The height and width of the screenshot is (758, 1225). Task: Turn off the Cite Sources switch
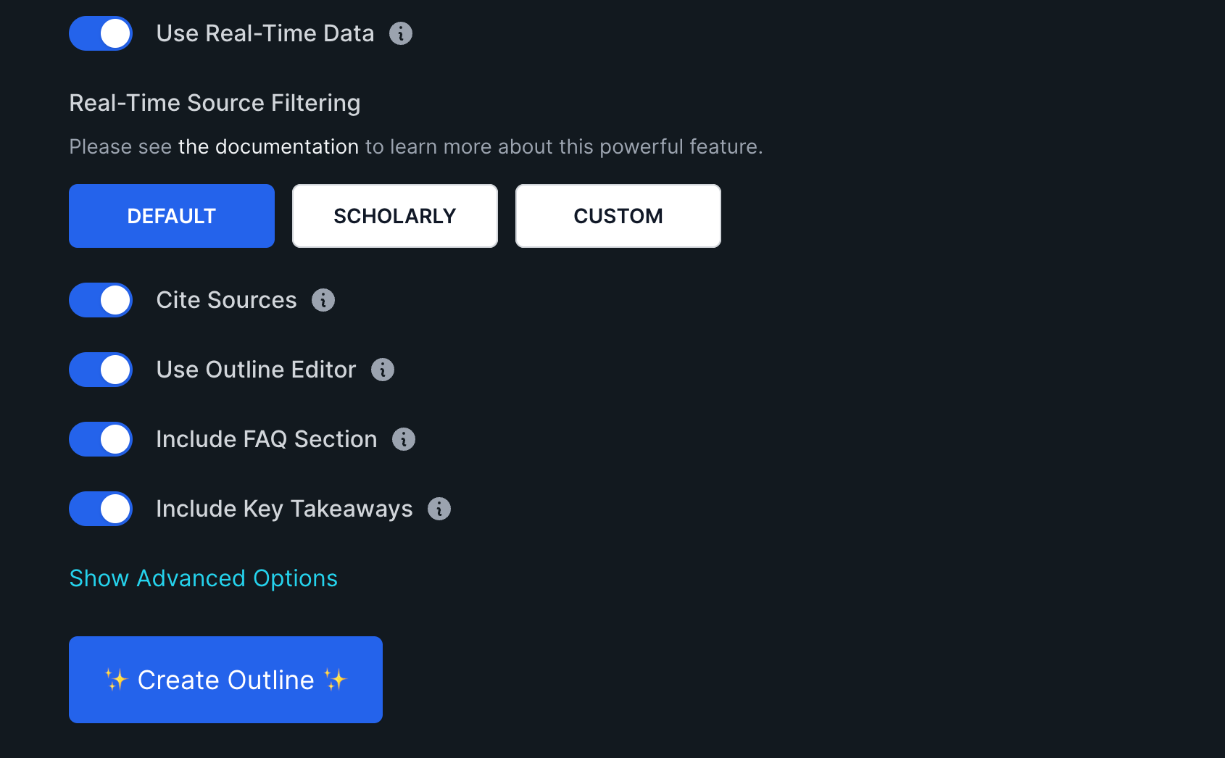tap(101, 300)
